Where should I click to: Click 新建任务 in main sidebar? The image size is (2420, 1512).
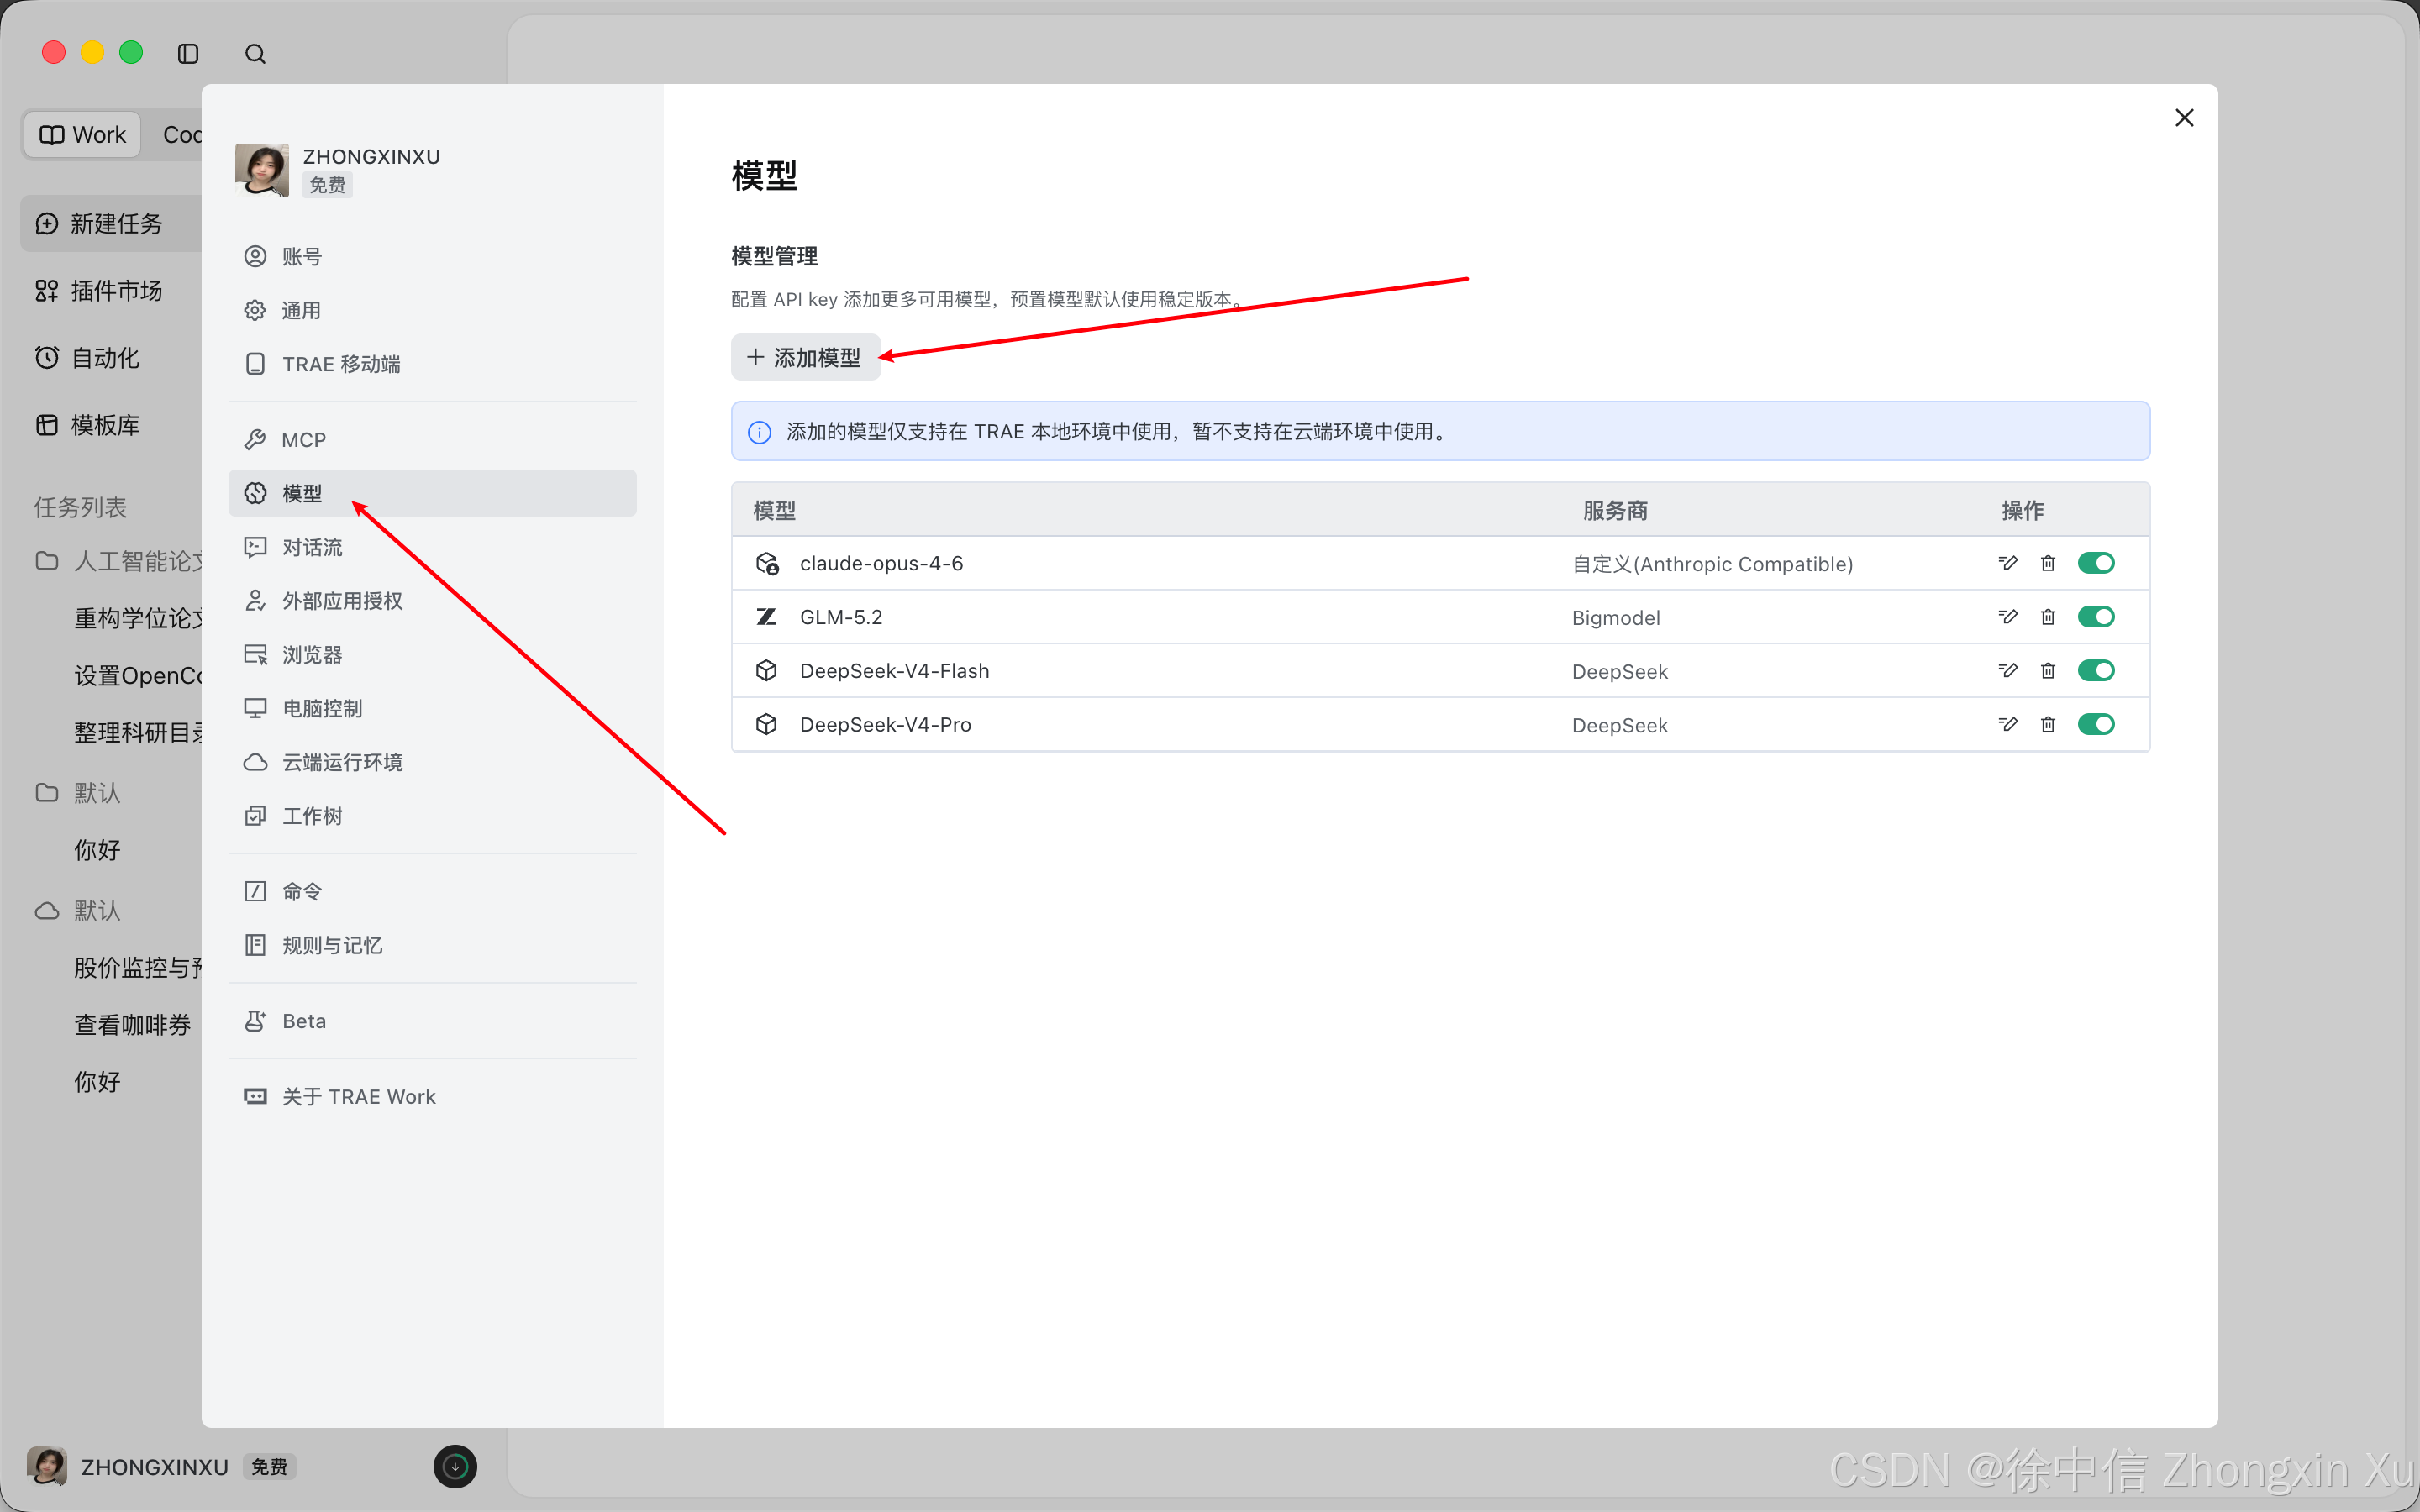tap(112, 223)
